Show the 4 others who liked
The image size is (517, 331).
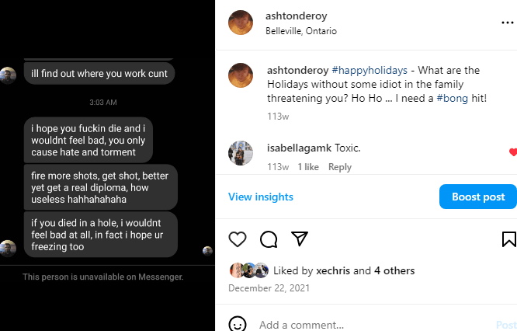point(394,271)
